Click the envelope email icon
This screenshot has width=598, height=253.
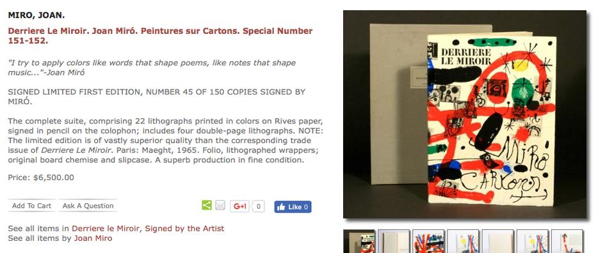(x=220, y=206)
